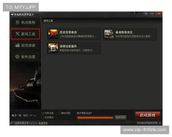Open the 软件设置 sidebar tab

25,57
